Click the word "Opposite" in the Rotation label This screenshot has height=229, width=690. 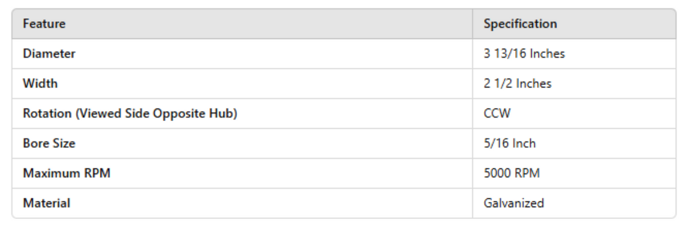[186, 113]
